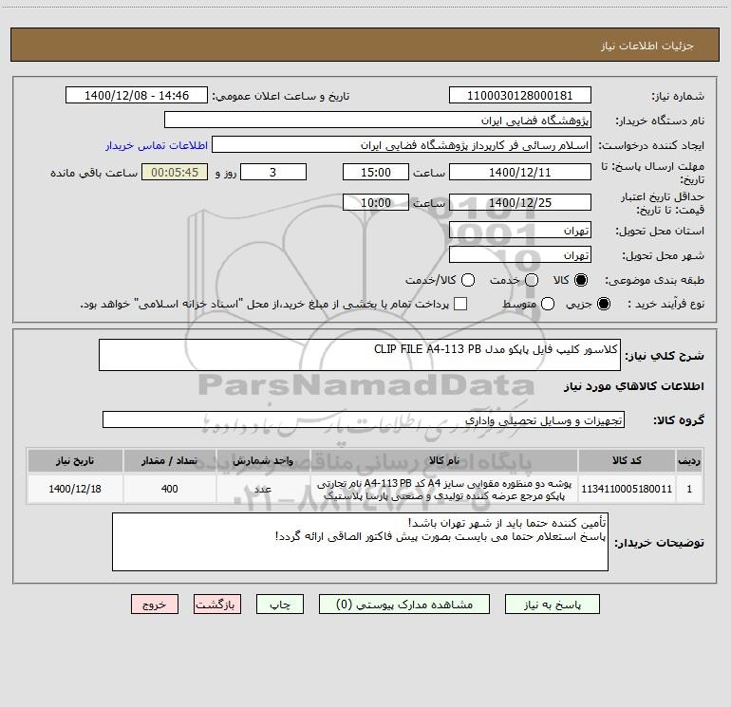
Task: Click the چاپ print button
Action: click(x=280, y=605)
